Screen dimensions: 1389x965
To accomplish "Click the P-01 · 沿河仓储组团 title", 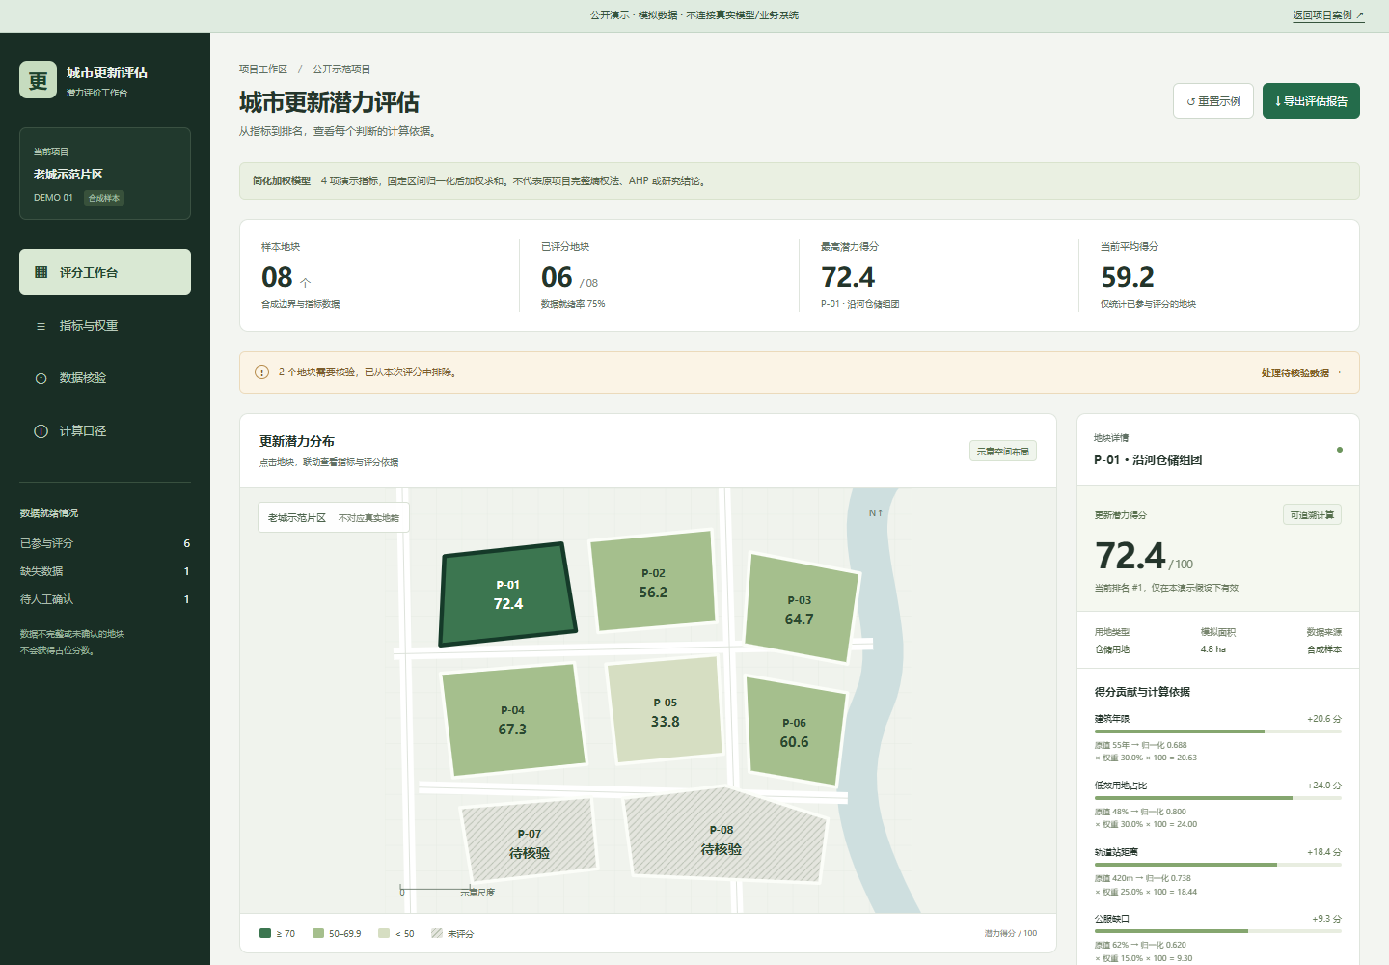I will [1148, 460].
